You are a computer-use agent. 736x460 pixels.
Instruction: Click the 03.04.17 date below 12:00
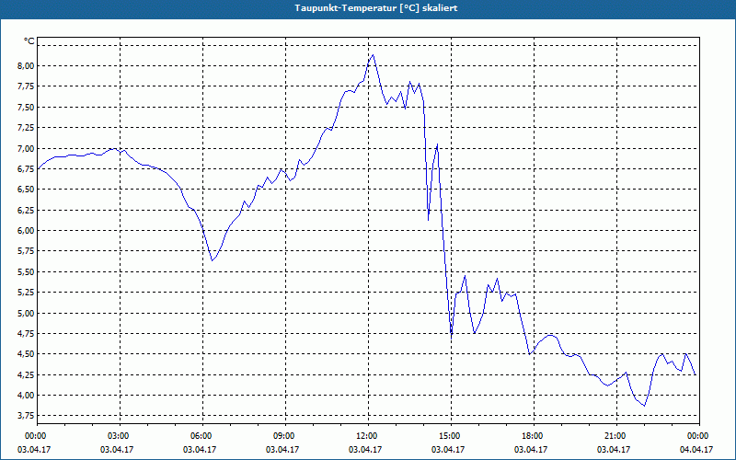(x=365, y=449)
